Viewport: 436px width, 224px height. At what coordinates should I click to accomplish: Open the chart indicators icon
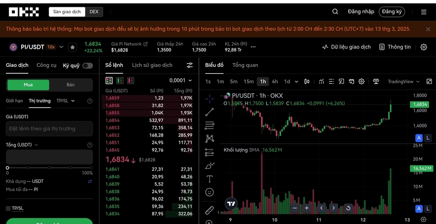322,82
